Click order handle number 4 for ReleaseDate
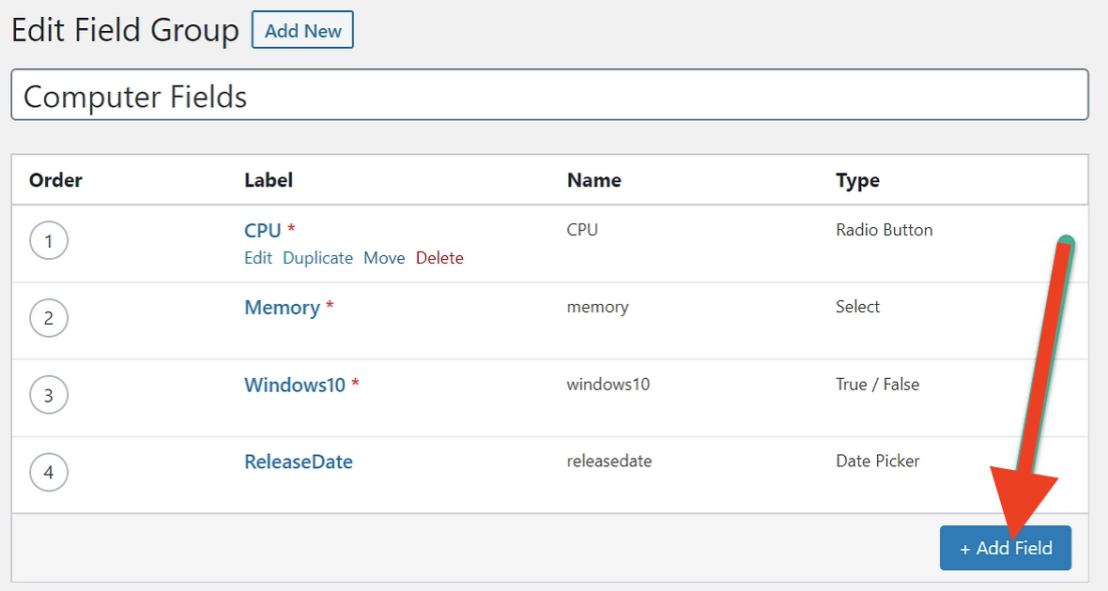This screenshot has height=591, width=1108. [49, 473]
